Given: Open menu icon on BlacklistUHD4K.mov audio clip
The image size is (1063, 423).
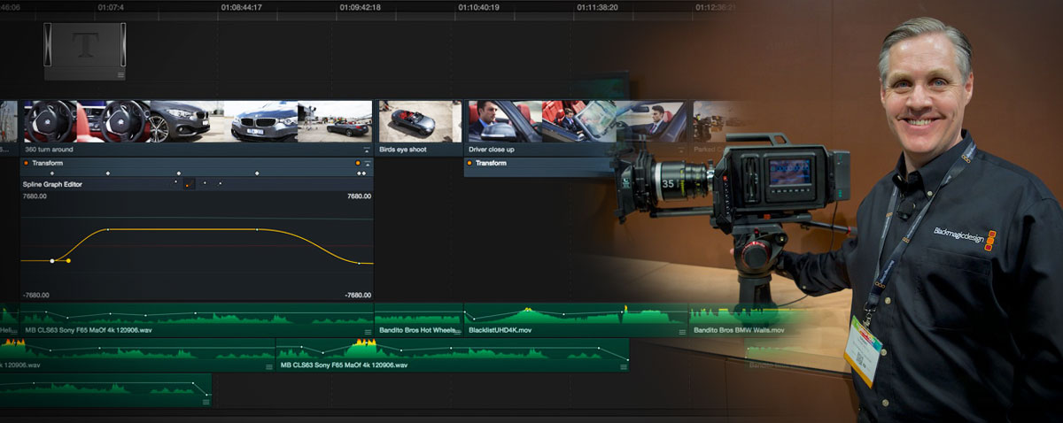Looking at the screenshot, I should click(x=681, y=332).
